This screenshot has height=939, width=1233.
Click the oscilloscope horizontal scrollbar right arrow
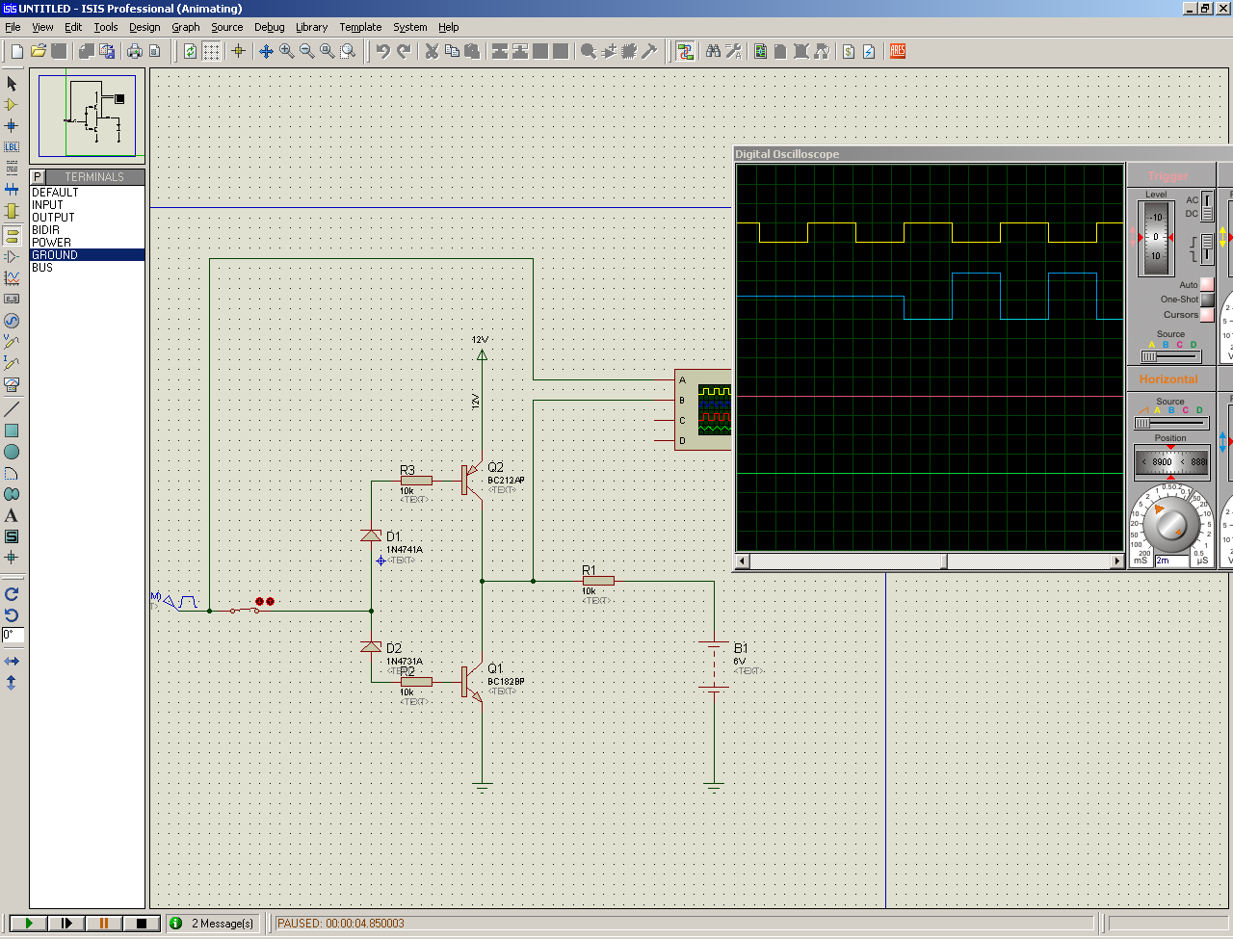(1117, 561)
